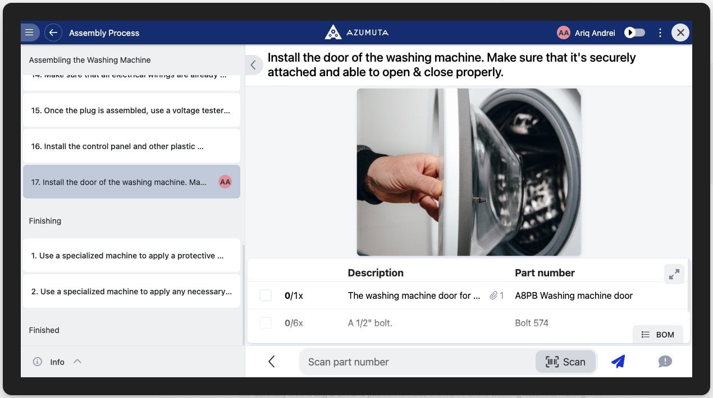Check the 1/2" bolt checkbox
Viewport: 713px width, 398px height.
coord(266,323)
